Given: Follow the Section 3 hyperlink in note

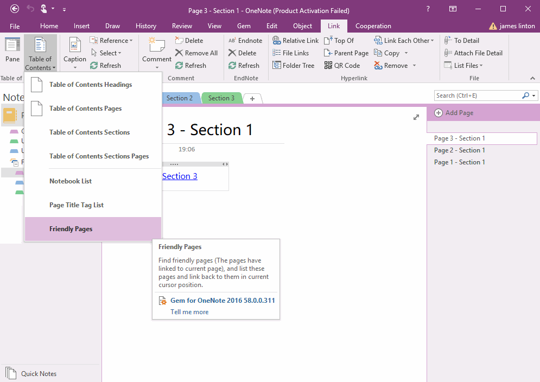Looking at the screenshot, I should [180, 176].
